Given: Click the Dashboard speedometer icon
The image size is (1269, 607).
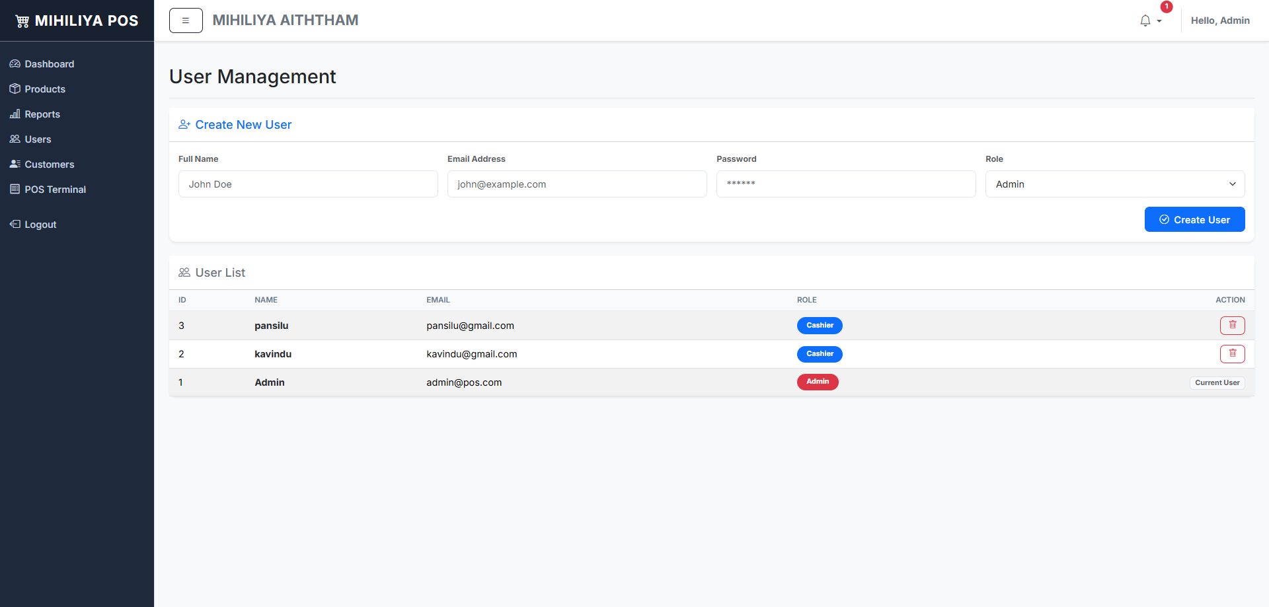Looking at the screenshot, I should point(15,64).
